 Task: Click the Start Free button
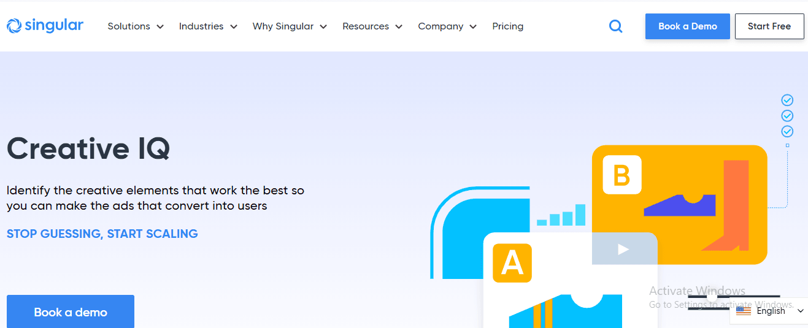click(x=769, y=26)
